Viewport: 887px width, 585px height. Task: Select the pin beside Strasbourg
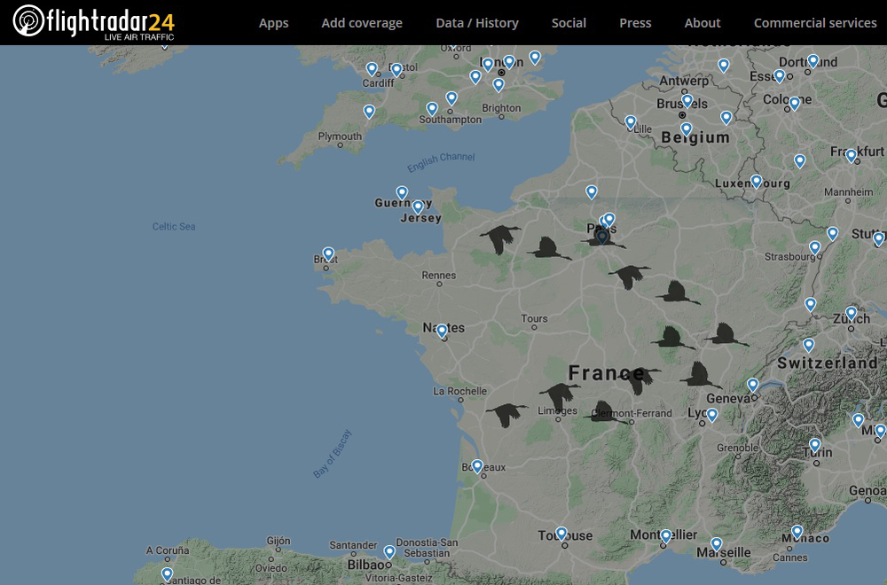pyautogui.click(x=813, y=247)
